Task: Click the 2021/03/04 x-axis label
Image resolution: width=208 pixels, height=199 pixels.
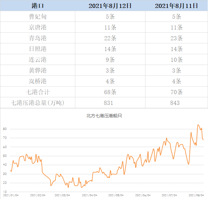Action: [x=62, y=195]
